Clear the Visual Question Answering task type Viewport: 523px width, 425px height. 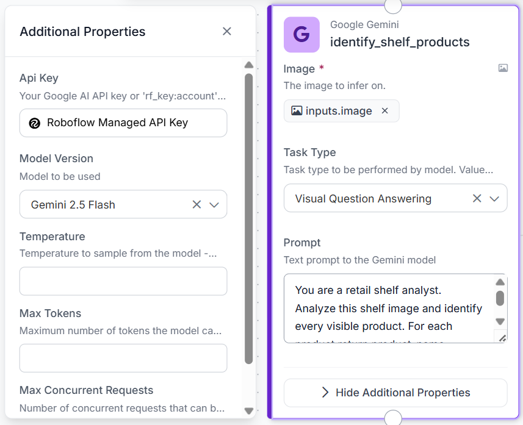477,198
